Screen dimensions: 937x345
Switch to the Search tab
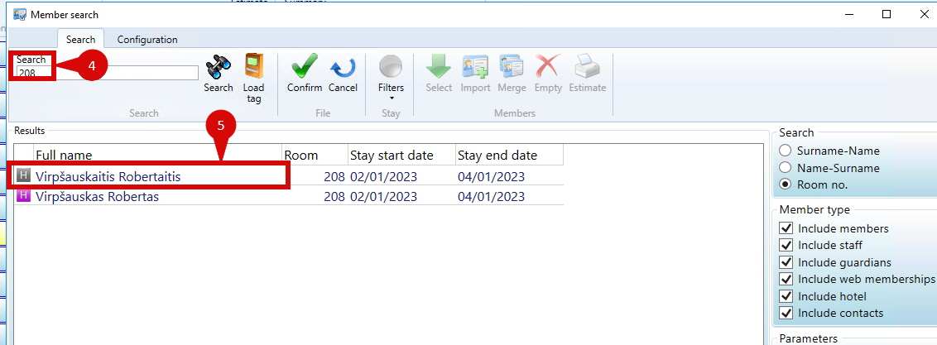pos(80,40)
